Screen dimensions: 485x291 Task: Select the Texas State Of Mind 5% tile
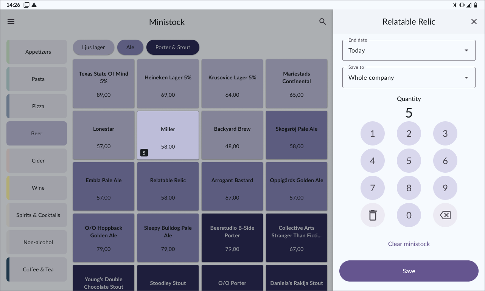coord(104,84)
